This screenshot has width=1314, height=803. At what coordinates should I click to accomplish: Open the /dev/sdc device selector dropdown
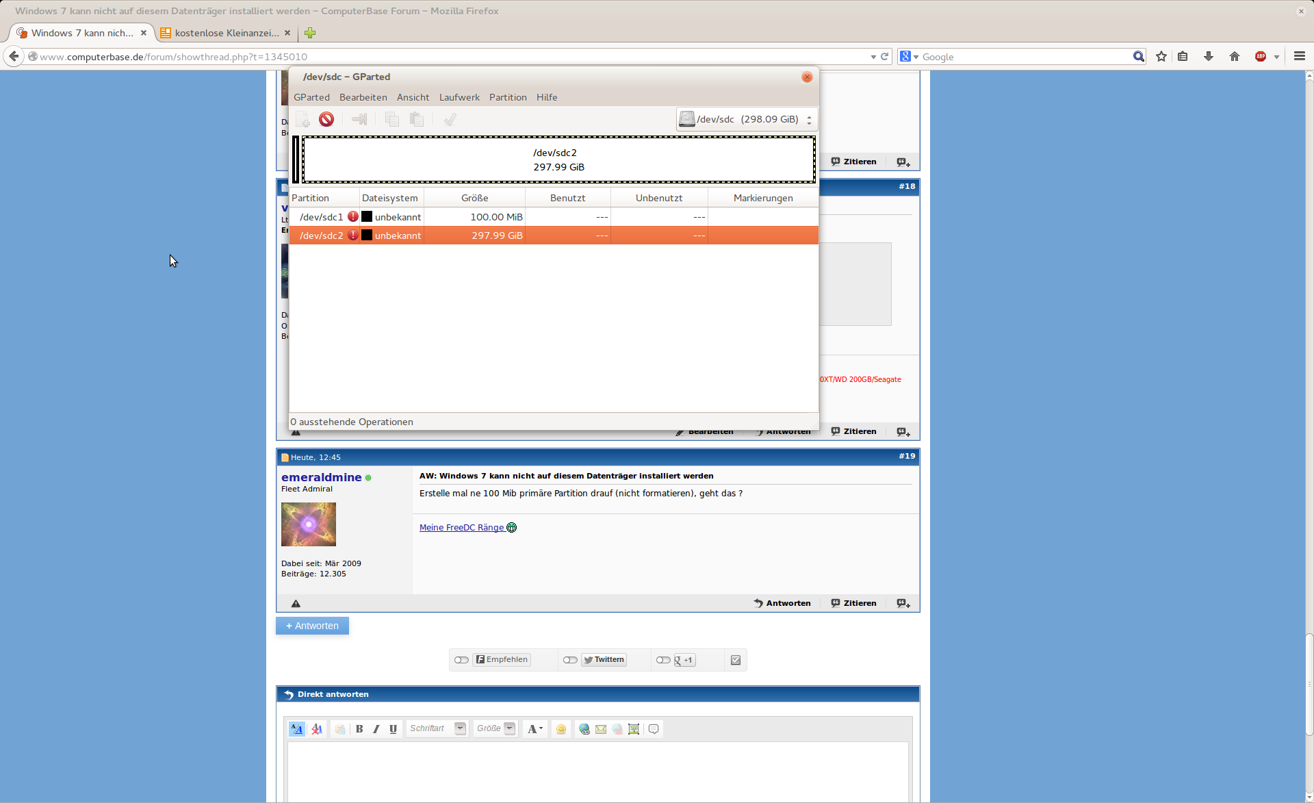(x=747, y=119)
